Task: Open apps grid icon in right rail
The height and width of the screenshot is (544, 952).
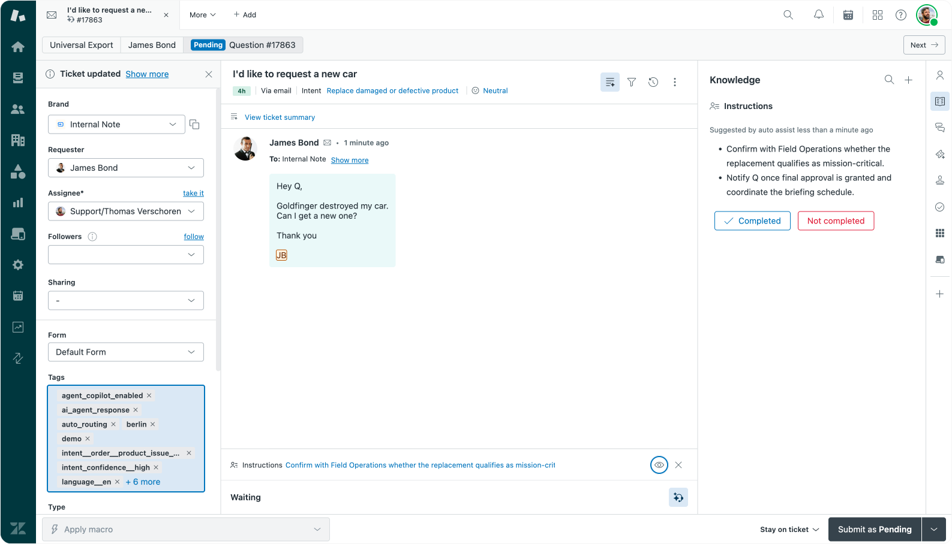Action: [x=940, y=233]
